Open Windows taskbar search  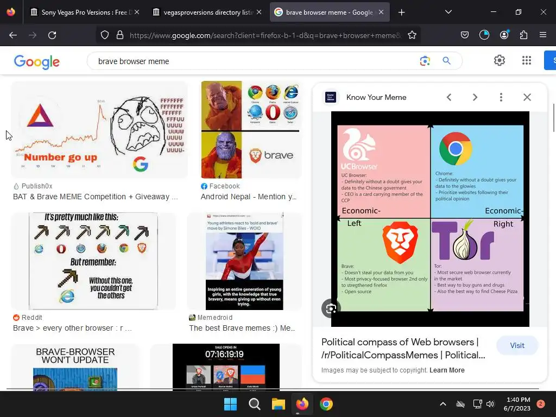tap(254, 404)
